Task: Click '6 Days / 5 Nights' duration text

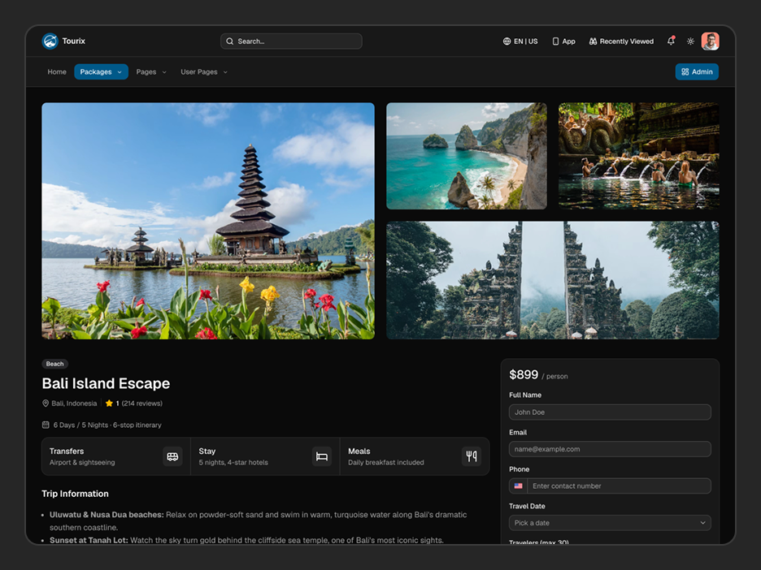Action: pos(80,425)
